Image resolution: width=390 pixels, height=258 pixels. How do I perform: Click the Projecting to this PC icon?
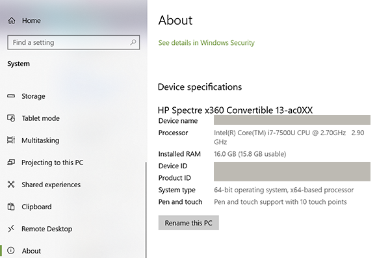[x=11, y=162]
